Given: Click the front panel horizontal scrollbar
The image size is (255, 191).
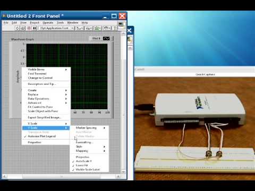Looking at the screenshot, I should pos(62,176).
